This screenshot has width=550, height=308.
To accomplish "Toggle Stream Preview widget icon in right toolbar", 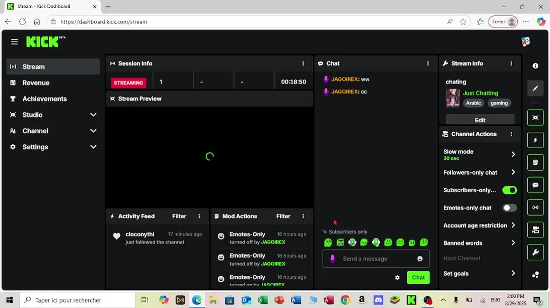I will 535,117.
